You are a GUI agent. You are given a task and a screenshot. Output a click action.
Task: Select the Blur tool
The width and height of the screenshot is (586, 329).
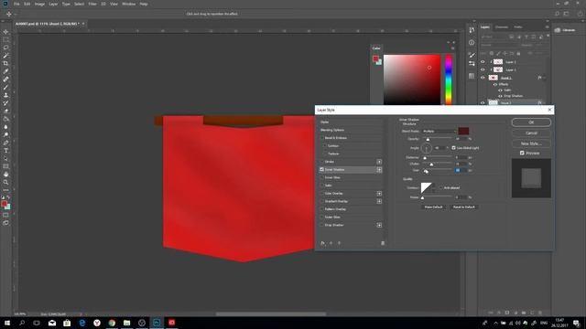5,127
